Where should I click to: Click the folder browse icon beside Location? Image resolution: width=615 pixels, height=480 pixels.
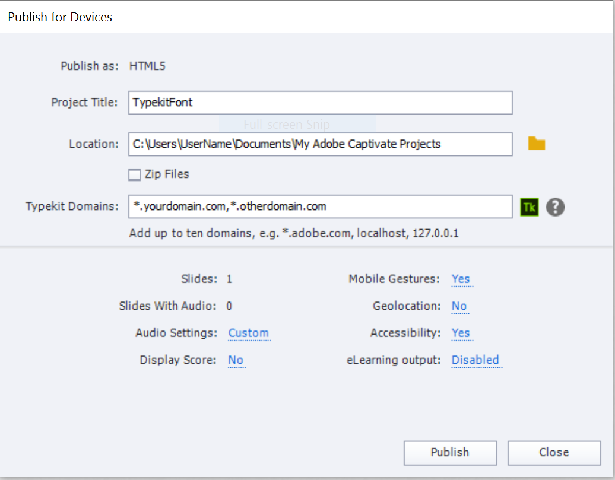(536, 144)
